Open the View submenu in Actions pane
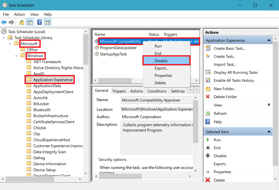The image size is (279, 190). point(218,105)
